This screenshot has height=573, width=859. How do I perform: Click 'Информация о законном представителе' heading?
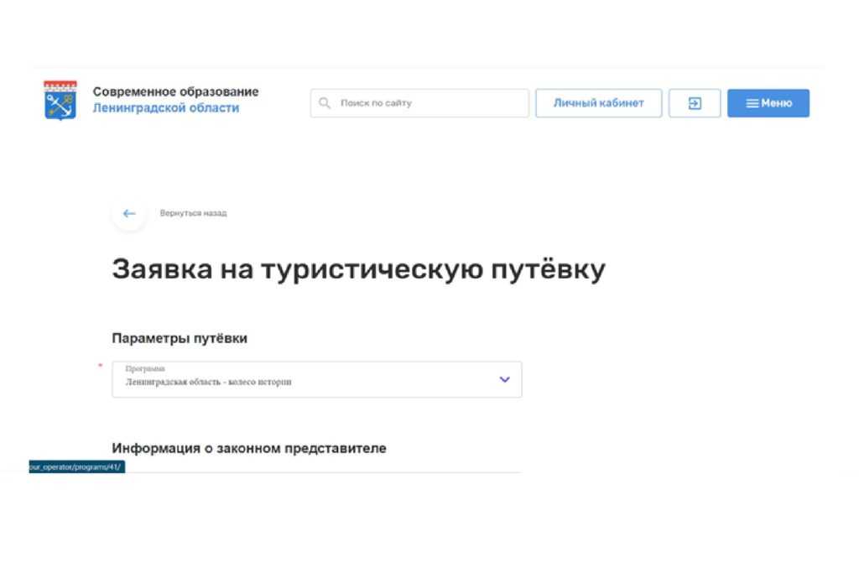pos(249,448)
